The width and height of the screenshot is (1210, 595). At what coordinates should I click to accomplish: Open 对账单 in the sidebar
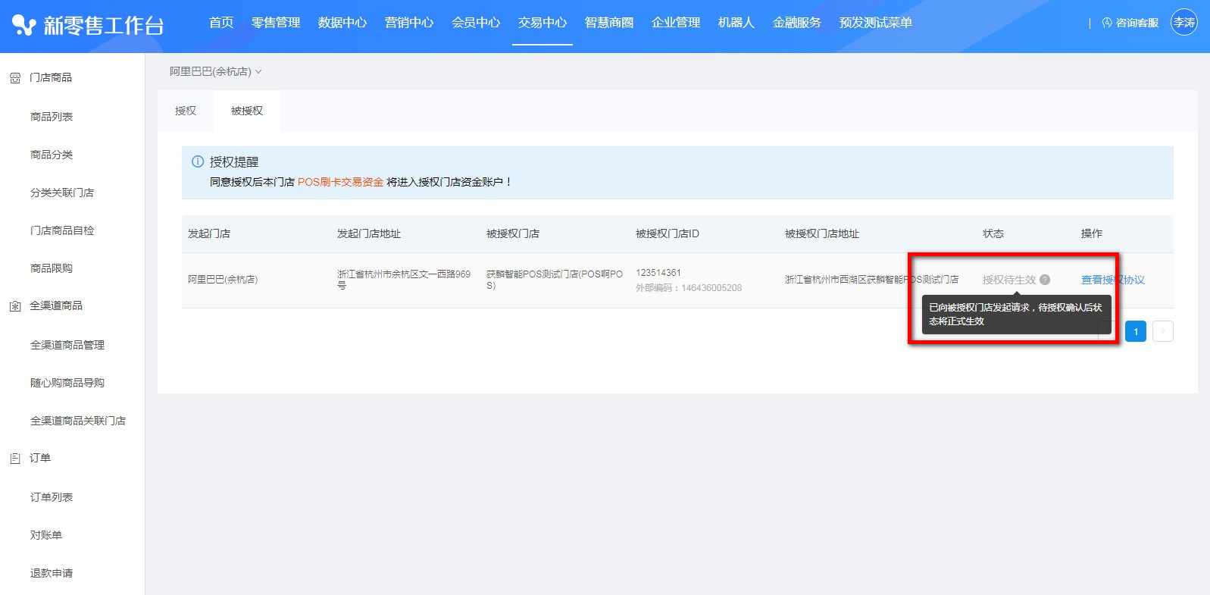[46, 535]
